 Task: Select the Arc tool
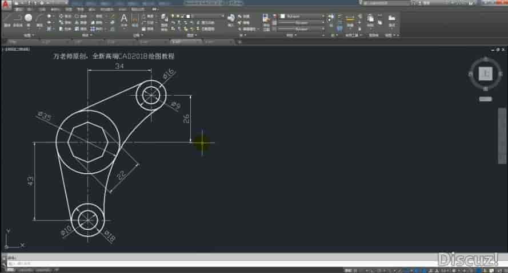point(39,20)
